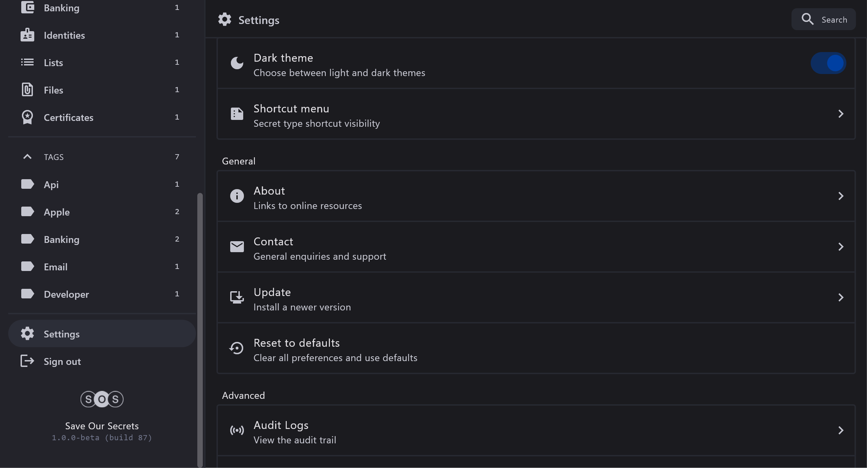Click the Update download icon
The width and height of the screenshot is (867, 468).
pyautogui.click(x=237, y=297)
